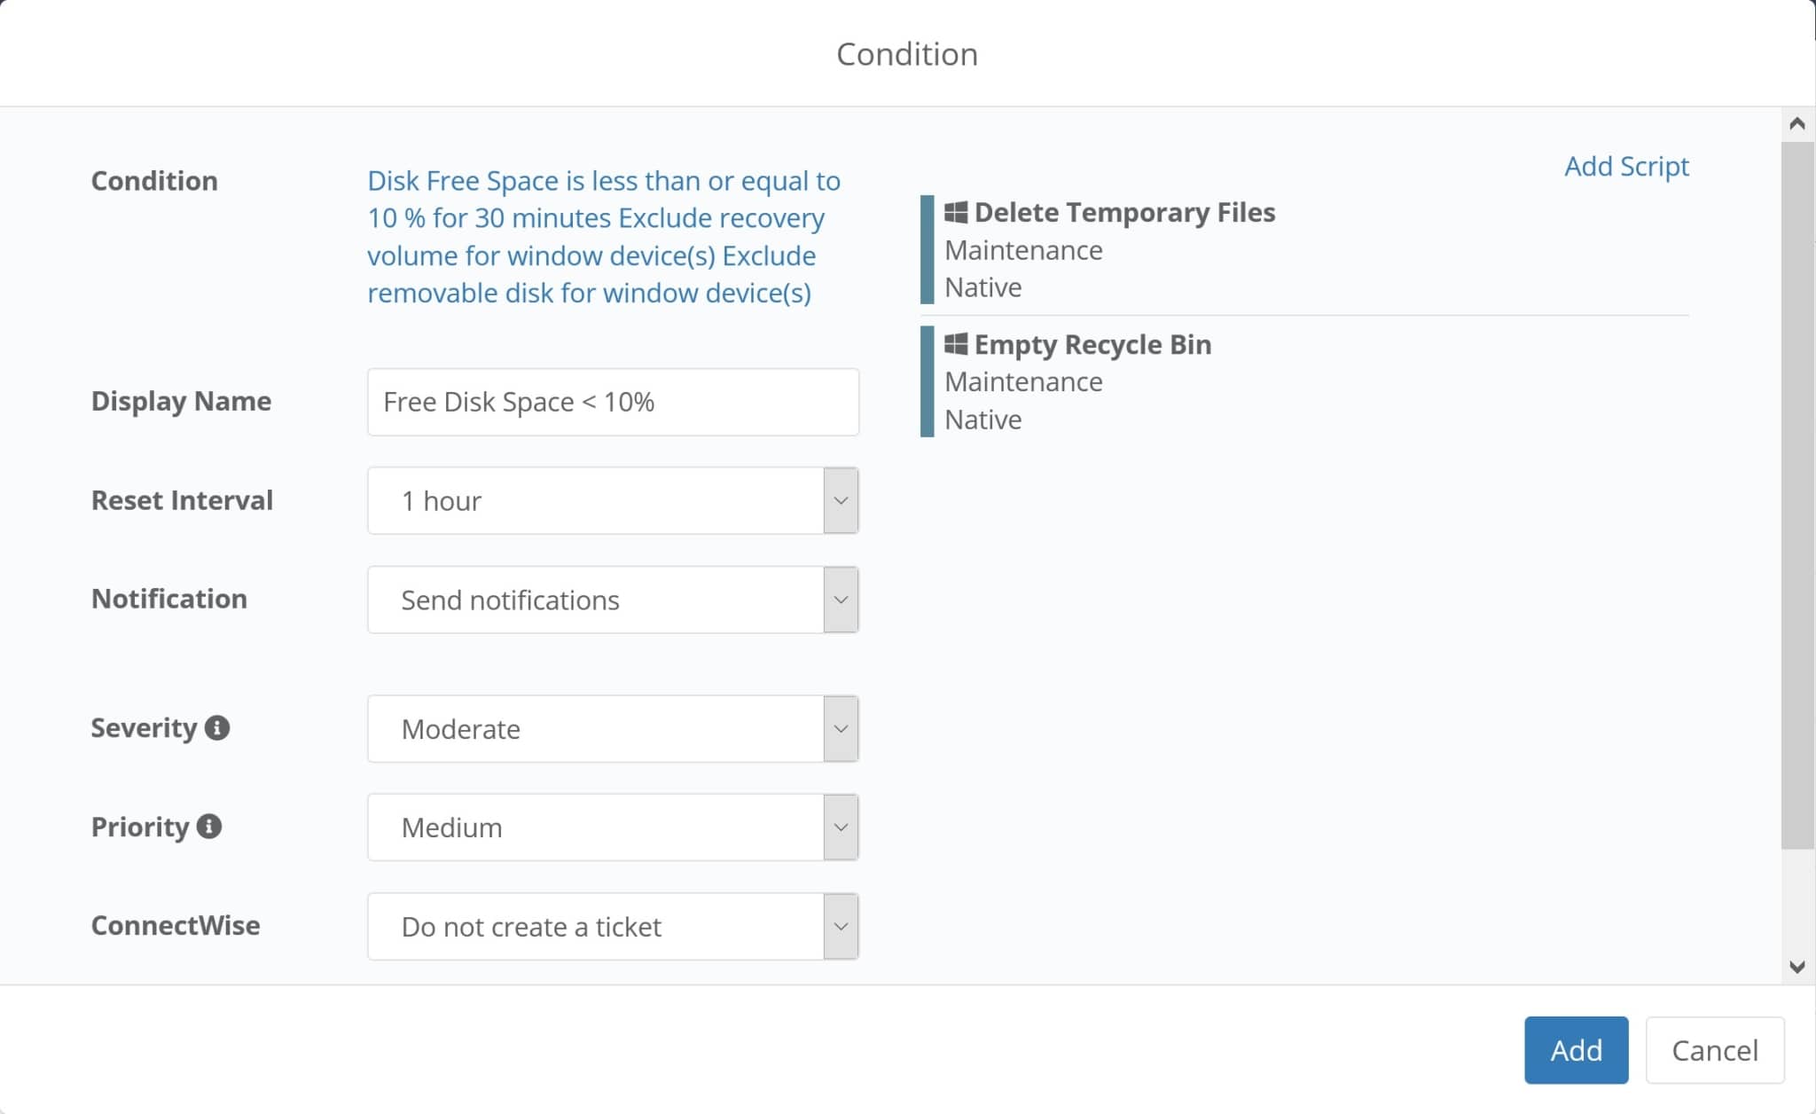This screenshot has height=1114, width=1816.
Task: Open the Priority dropdown showing Medium
Action: click(612, 827)
